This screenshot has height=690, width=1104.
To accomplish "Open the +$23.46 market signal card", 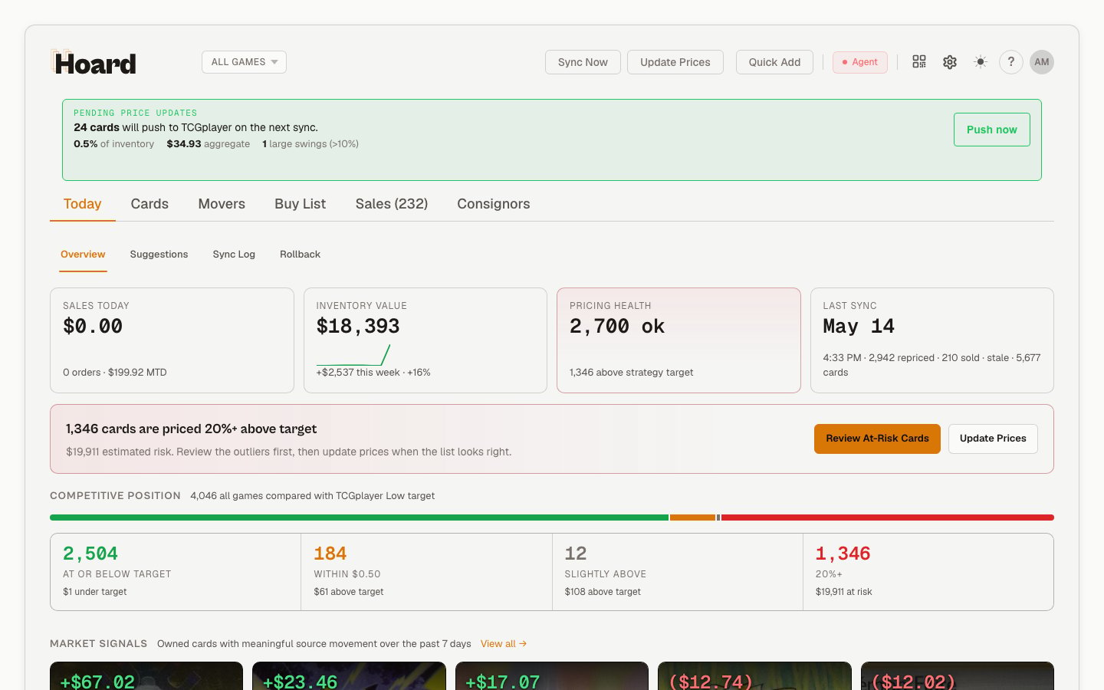I will [349, 676].
